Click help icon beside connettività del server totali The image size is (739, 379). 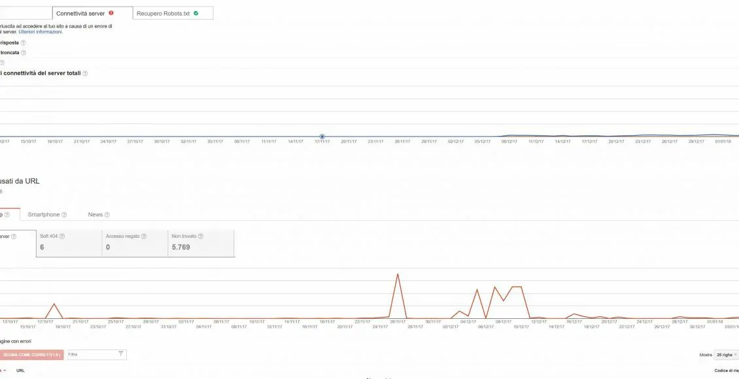point(85,74)
